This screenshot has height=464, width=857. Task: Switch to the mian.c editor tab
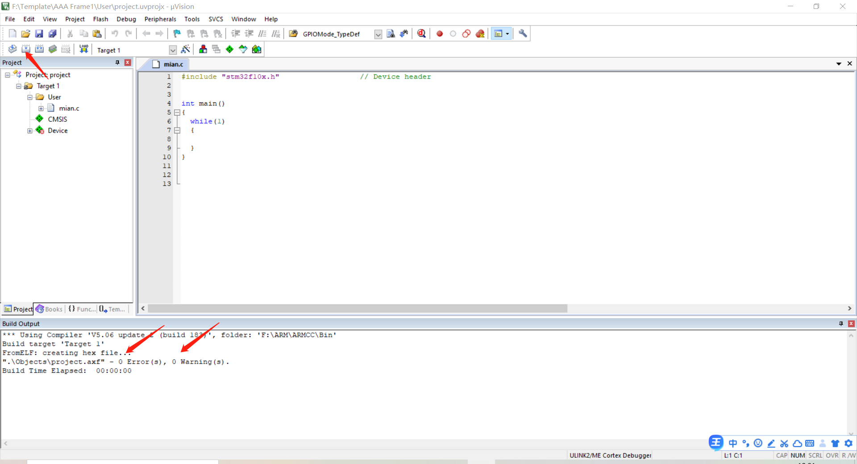coord(168,64)
